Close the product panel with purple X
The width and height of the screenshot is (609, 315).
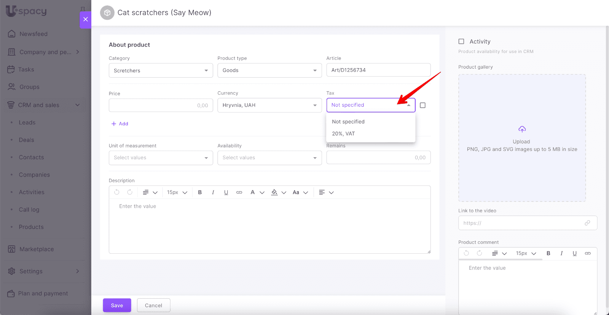click(x=86, y=19)
